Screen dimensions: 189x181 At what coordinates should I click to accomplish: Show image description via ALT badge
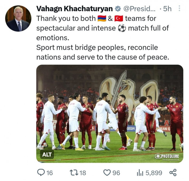click(x=47, y=154)
